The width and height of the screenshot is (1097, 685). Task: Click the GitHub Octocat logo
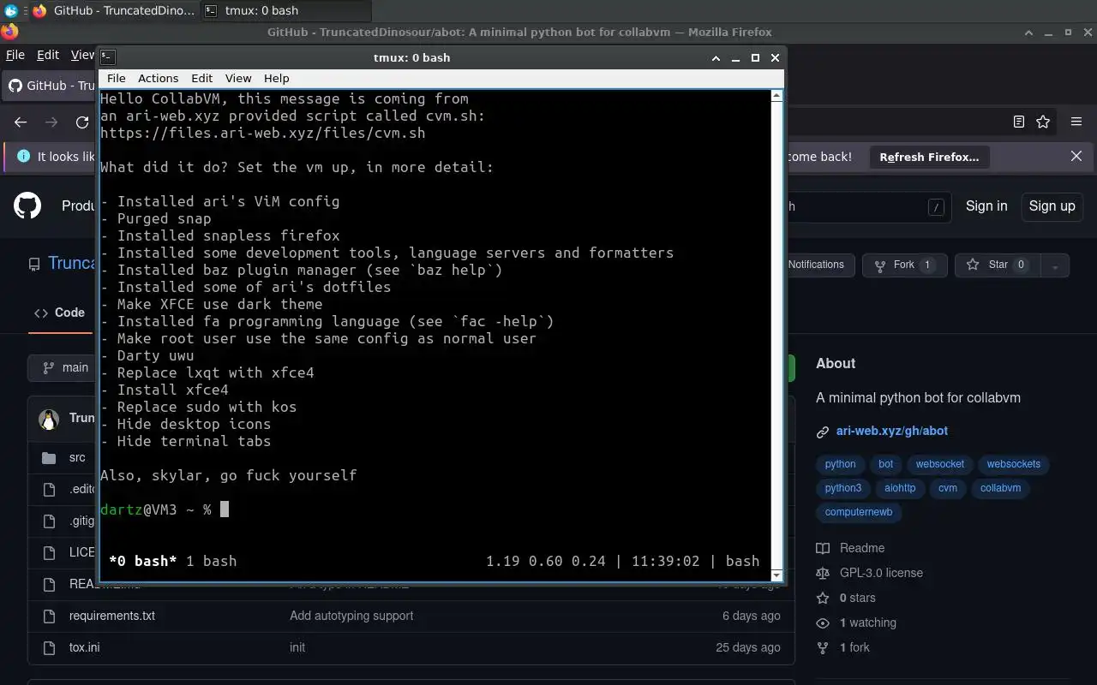click(27, 205)
